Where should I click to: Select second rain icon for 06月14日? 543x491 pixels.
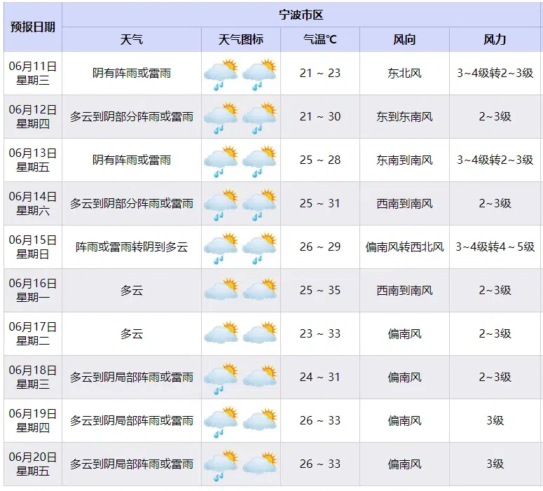click(x=259, y=205)
